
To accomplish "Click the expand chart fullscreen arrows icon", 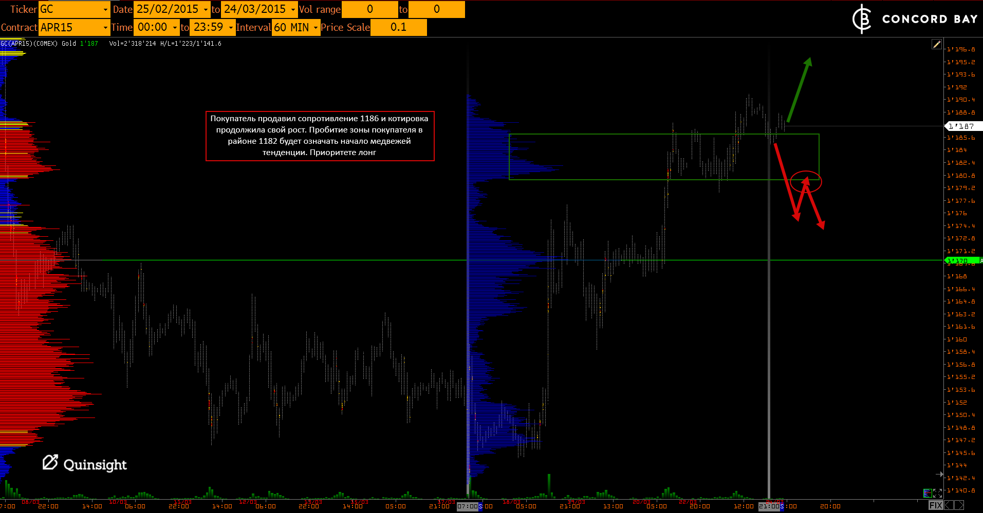I will coord(937,493).
